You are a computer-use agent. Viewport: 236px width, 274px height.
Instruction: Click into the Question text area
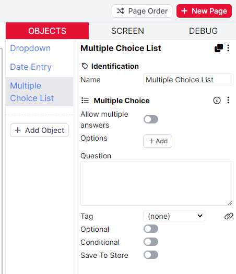[157, 183]
